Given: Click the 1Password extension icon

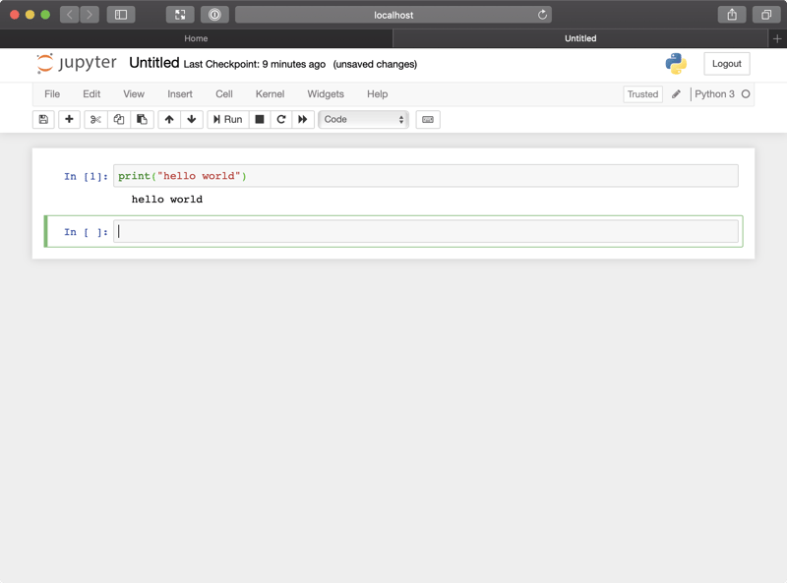Looking at the screenshot, I should tap(214, 15).
